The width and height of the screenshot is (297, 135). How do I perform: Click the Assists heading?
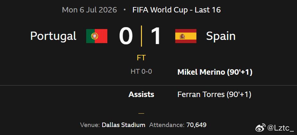141,94
